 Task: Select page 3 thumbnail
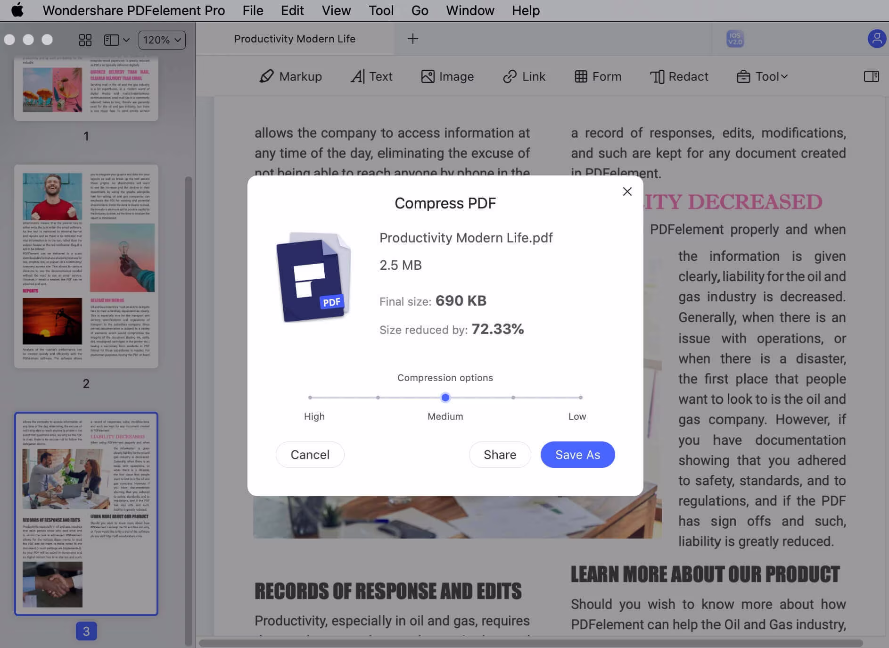coord(86,514)
